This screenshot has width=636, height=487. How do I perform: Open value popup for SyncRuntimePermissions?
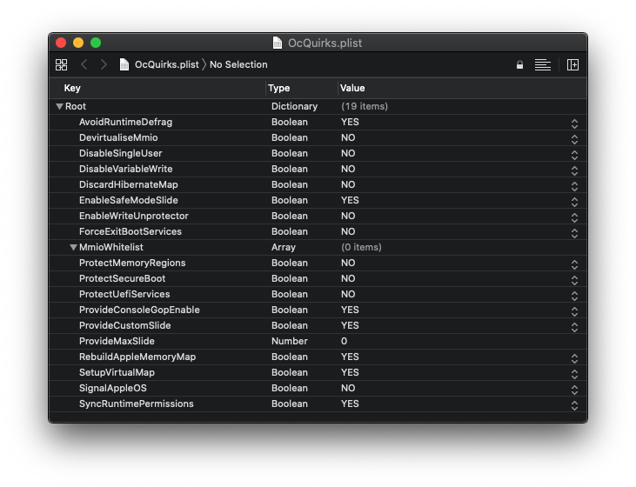(574, 405)
